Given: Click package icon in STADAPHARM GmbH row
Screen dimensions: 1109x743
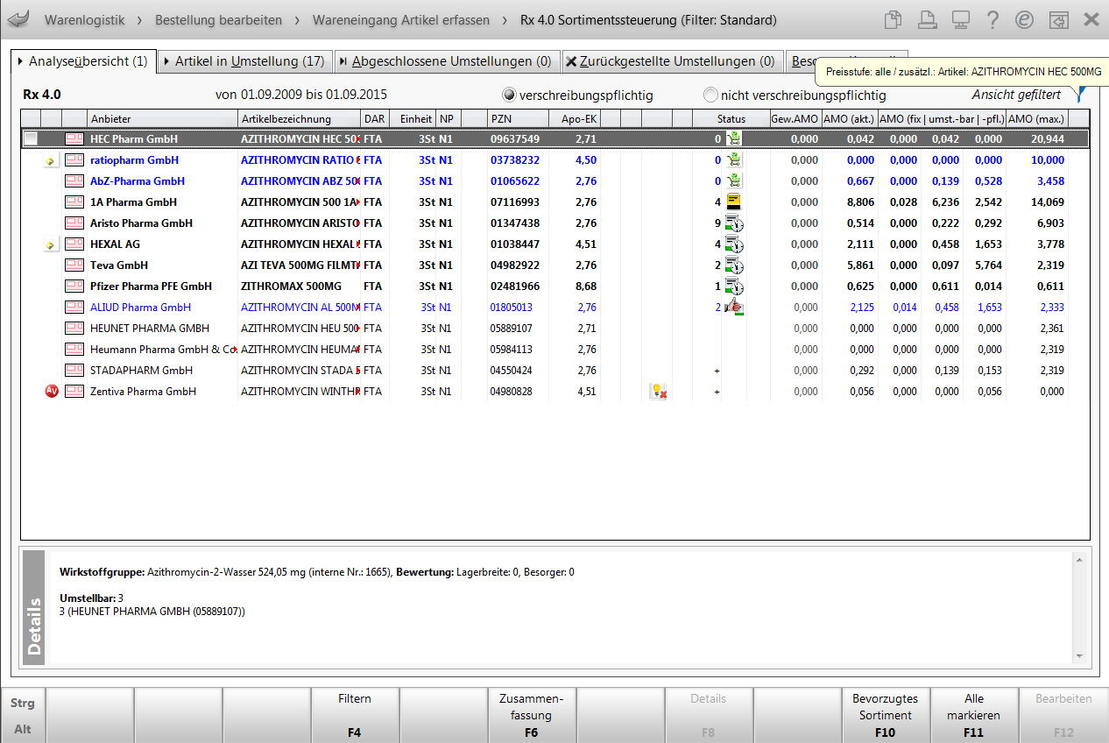Looking at the screenshot, I should 74,371.
